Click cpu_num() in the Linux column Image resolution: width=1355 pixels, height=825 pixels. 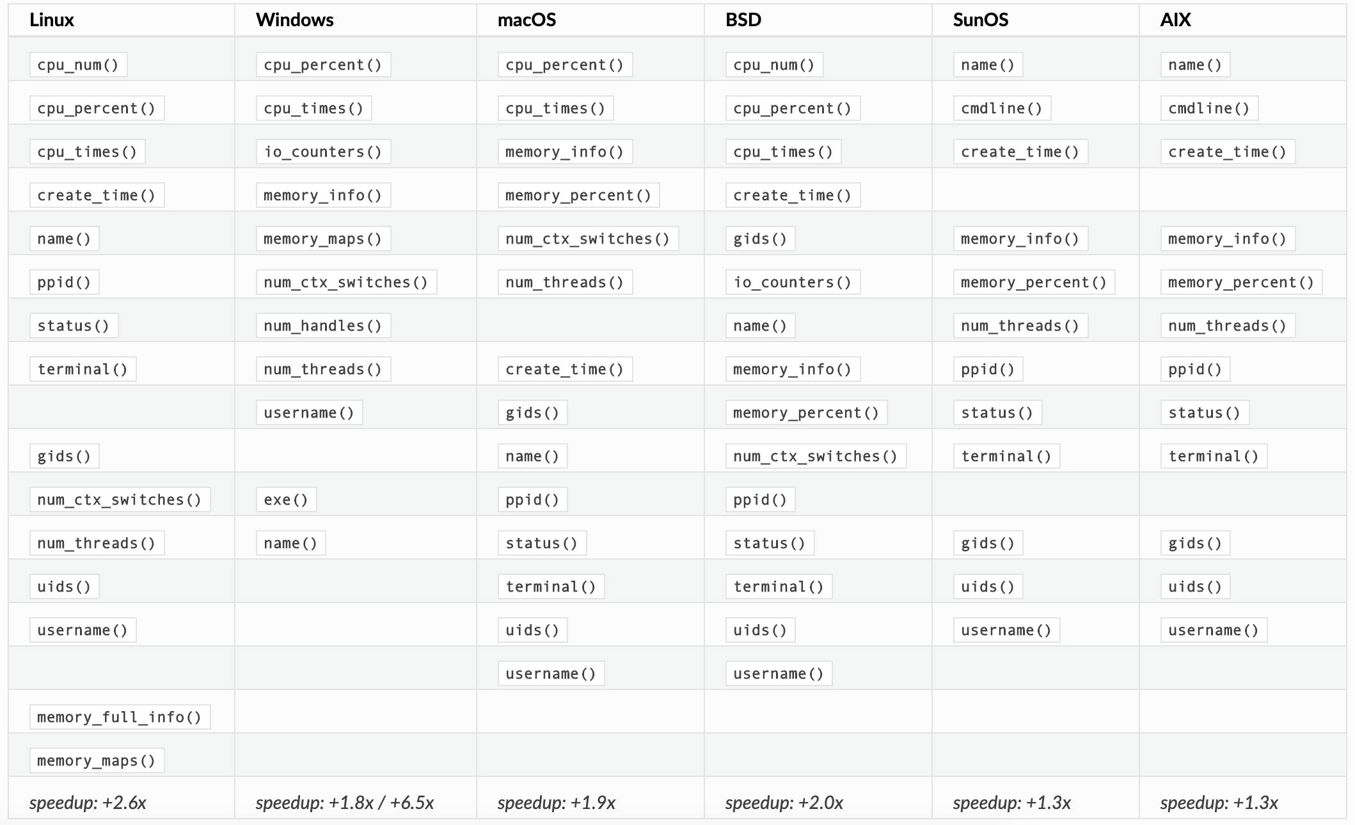tap(78, 65)
